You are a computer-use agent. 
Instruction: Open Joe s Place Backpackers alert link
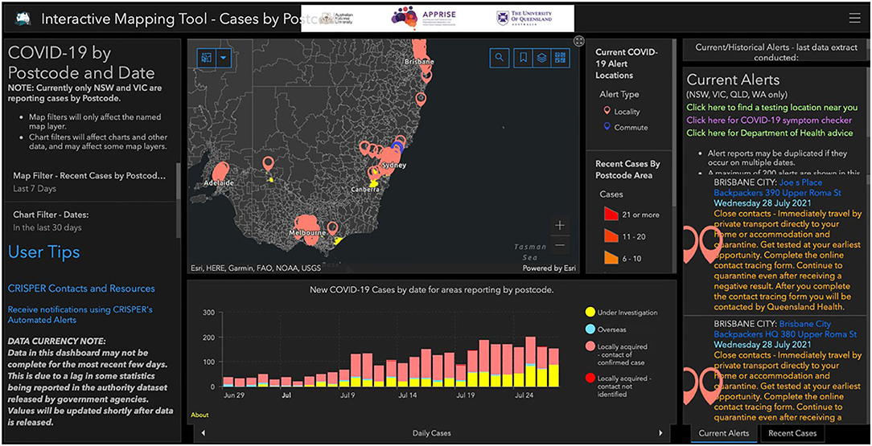[x=777, y=187]
